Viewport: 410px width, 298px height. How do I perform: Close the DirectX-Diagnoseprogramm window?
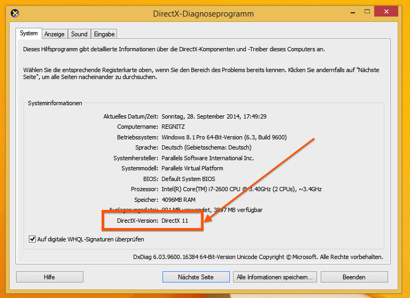click(x=386, y=12)
